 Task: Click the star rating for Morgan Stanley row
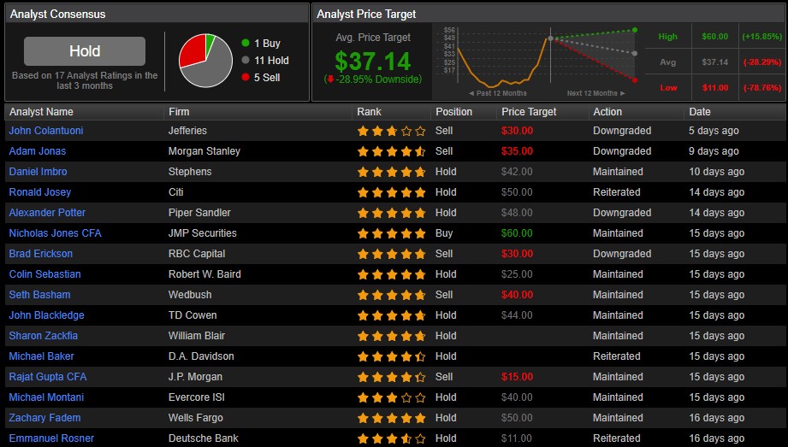(392, 151)
